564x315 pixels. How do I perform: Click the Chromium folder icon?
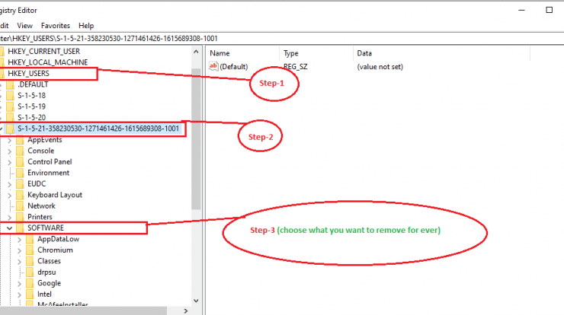[x=30, y=250]
